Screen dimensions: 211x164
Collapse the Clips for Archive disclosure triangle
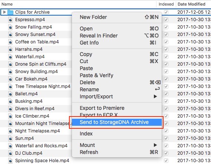[4, 12]
